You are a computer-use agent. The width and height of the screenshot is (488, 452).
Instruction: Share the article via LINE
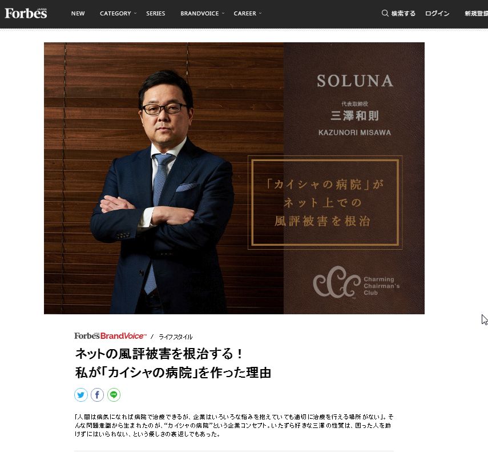pos(114,395)
